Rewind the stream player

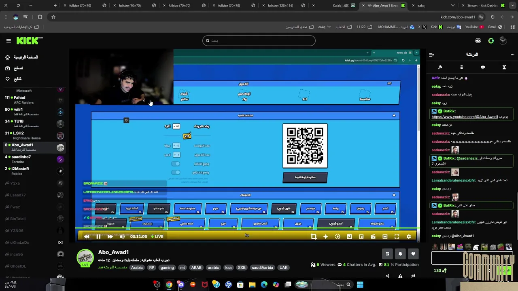pos(87,236)
